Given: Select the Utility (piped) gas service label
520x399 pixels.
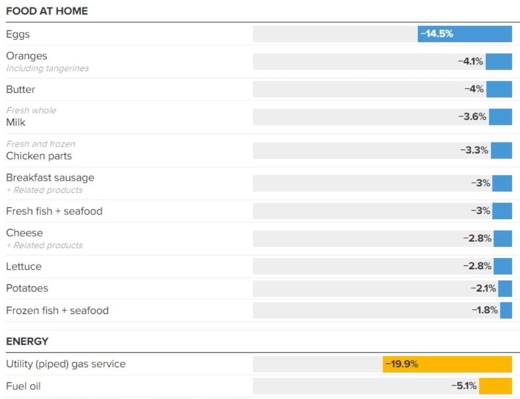Looking at the screenshot, I should tap(65, 364).
